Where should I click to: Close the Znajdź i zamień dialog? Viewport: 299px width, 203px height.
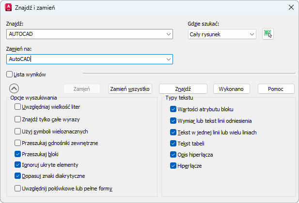point(291,7)
